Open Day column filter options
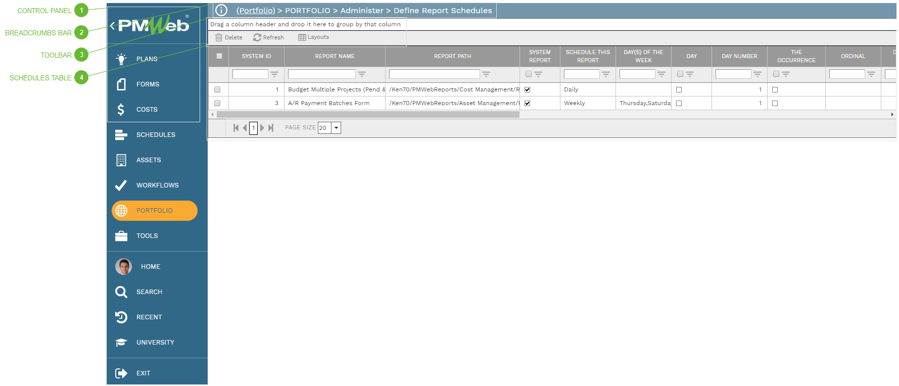899x386 pixels. 690,74
